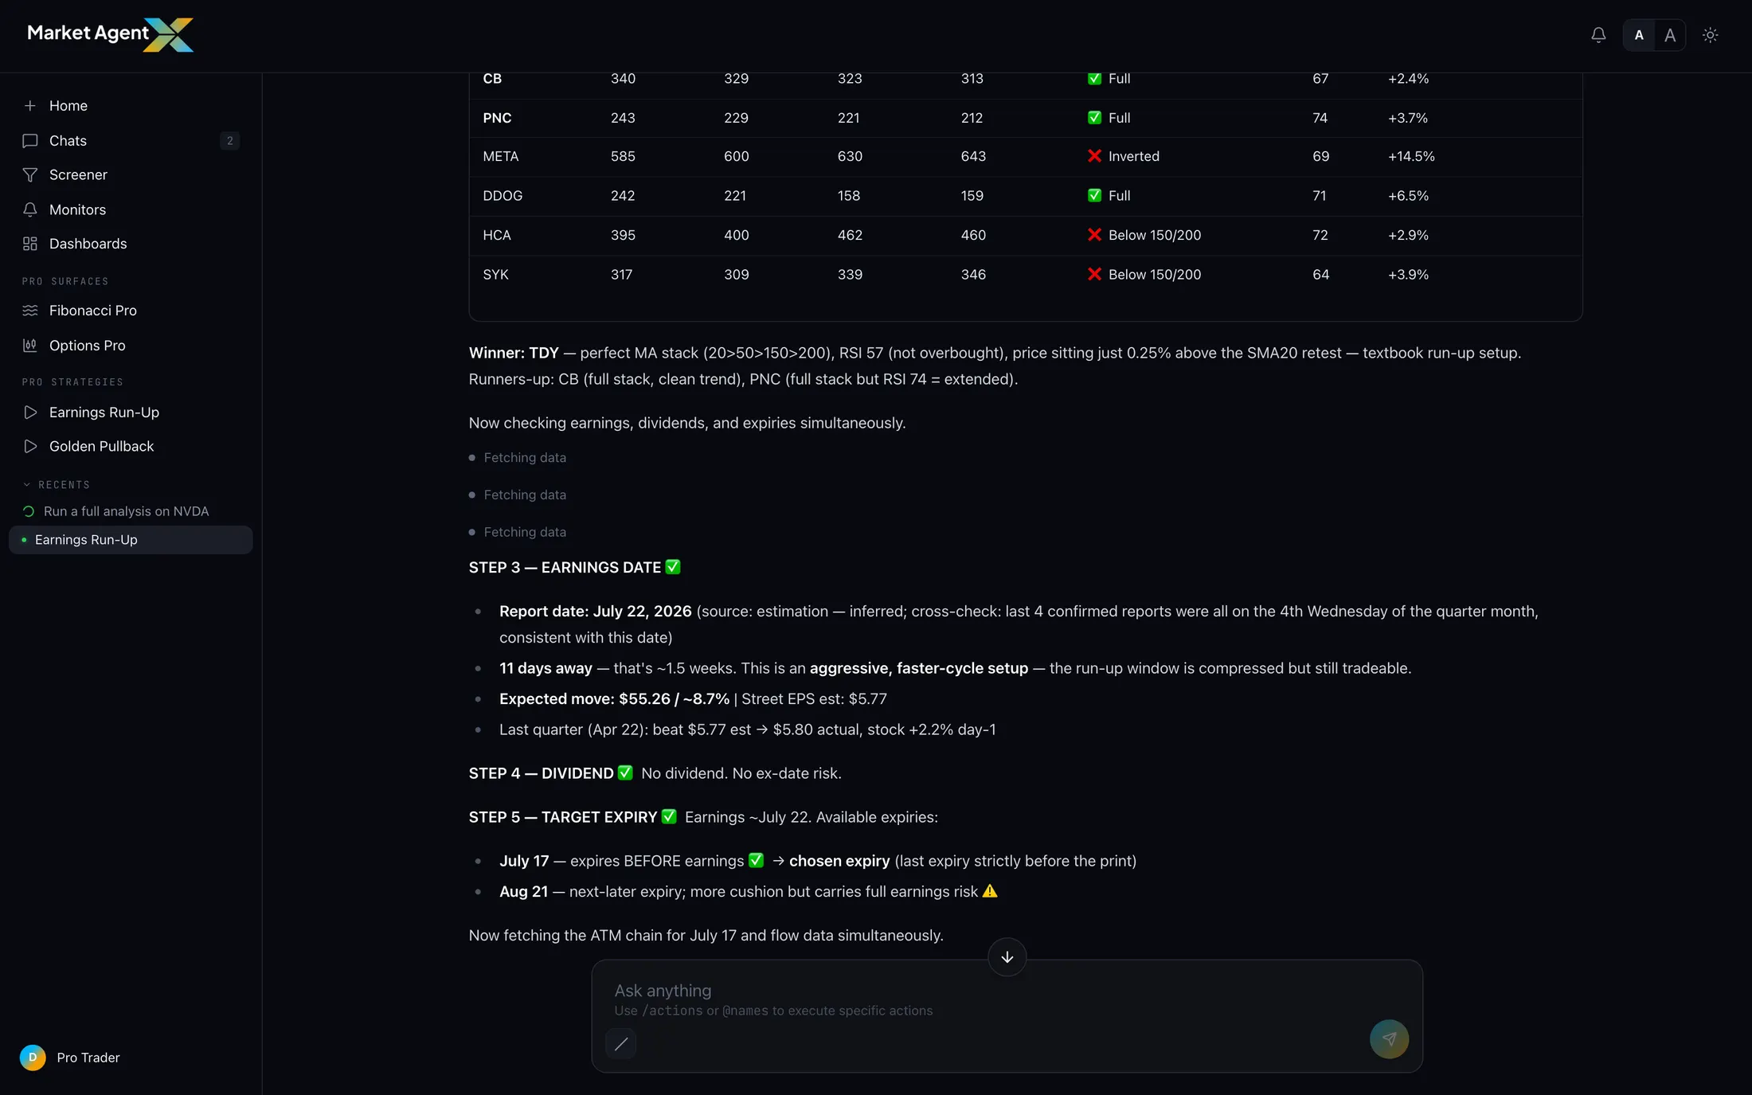Click the STEP 3 EARNINGS DATE check icon

(x=673, y=567)
